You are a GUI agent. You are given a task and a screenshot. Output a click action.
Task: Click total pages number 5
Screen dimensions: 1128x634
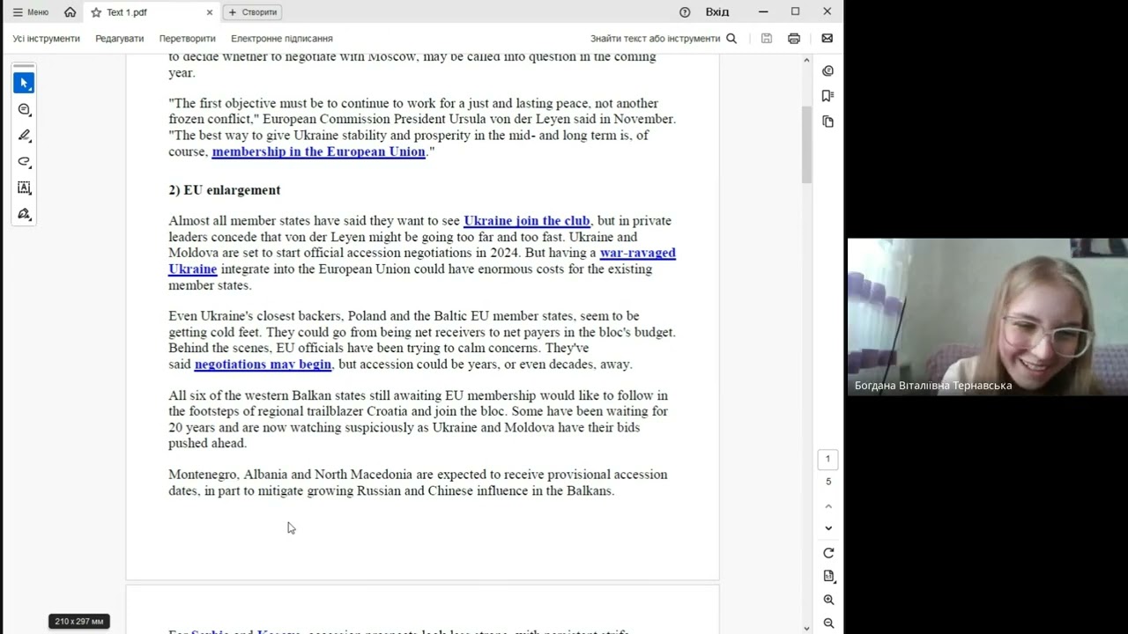827,482
